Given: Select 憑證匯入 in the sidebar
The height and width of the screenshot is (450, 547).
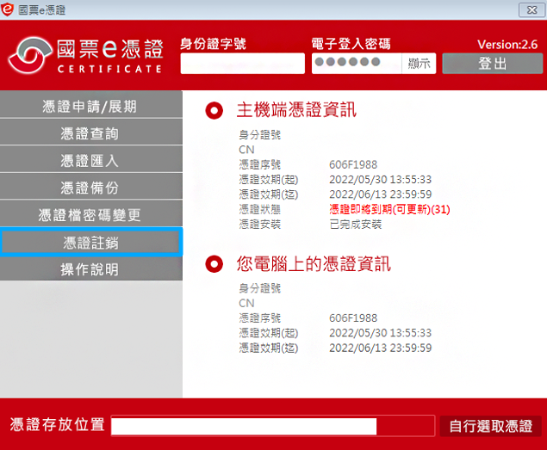Looking at the screenshot, I should click(x=90, y=160).
